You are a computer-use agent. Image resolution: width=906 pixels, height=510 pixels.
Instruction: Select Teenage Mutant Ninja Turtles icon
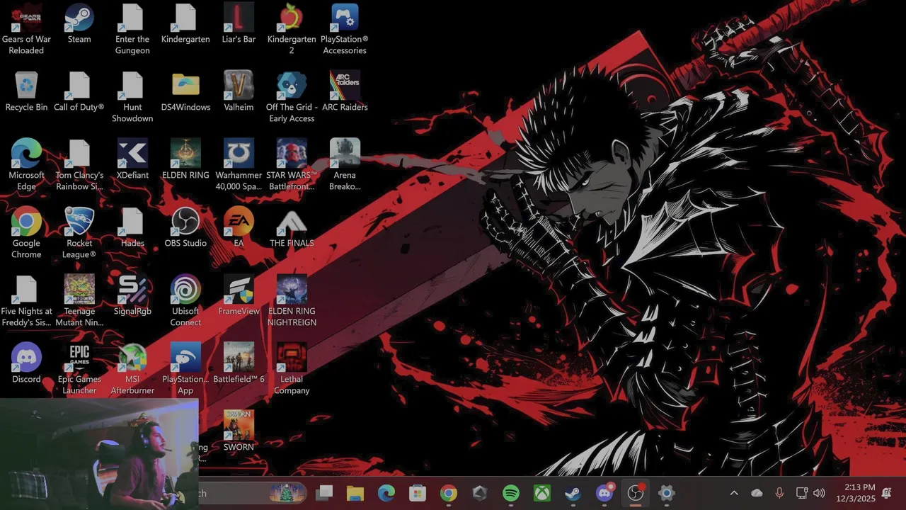tap(79, 302)
